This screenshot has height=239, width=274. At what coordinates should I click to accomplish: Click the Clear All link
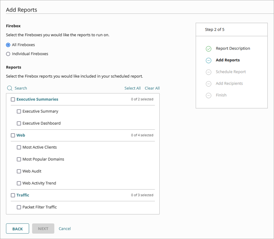coord(152,88)
